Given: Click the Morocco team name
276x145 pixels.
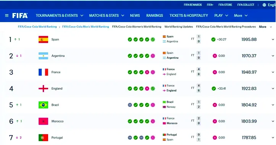Looking at the screenshot, I should coord(57,121).
